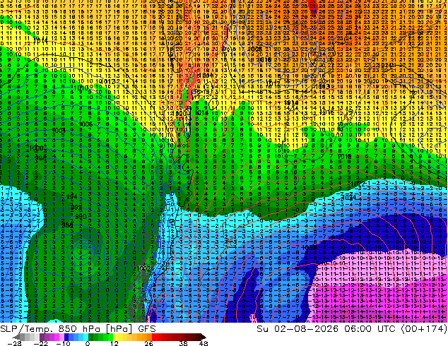Click the '990' isobar label
Image resolution: width=448 pixels, height=346 pixels.
(x=81, y=217)
